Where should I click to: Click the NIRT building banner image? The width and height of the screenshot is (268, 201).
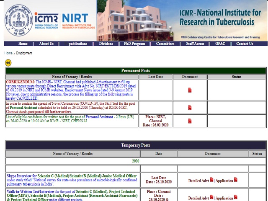pyautogui.click(x=135, y=20)
